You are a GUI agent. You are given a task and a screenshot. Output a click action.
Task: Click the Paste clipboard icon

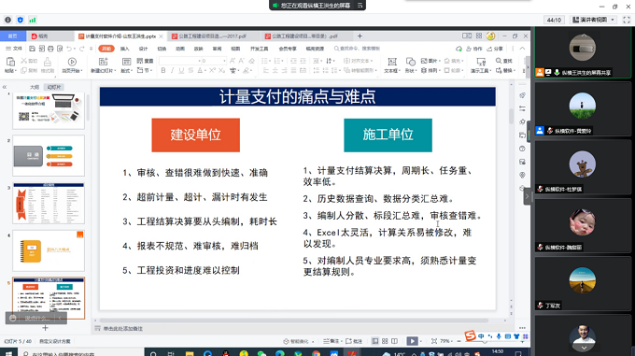(10, 62)
